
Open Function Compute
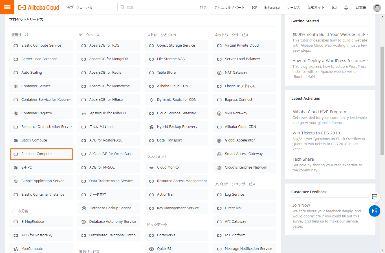point(41,154)
